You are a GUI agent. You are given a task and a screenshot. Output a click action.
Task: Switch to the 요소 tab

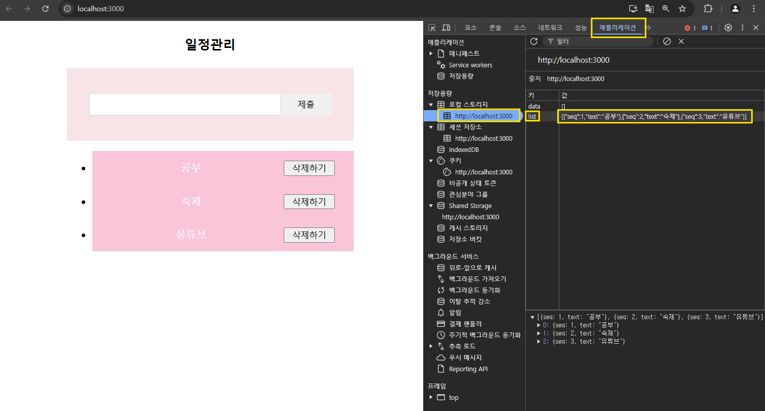coord(471,28)
